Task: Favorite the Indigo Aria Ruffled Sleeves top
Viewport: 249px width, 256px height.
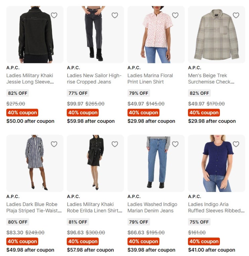Action: coord(236,144)
